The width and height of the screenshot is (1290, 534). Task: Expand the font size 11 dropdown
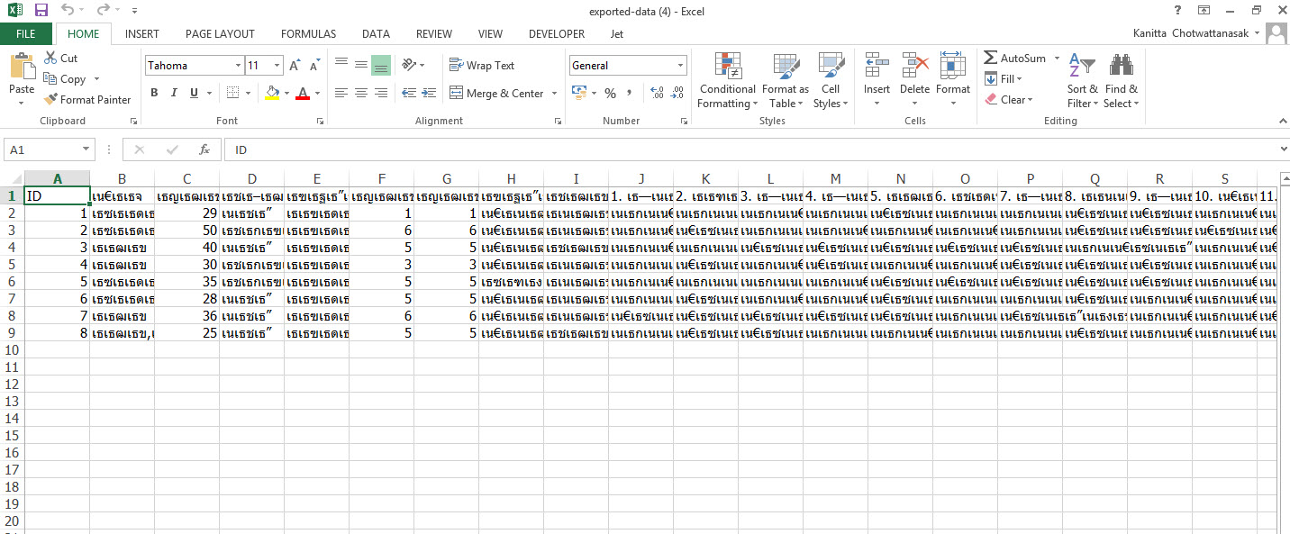pos(277,66)
